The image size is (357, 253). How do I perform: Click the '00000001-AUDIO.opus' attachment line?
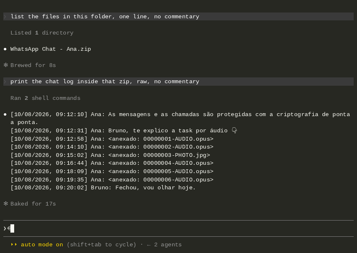112,139
